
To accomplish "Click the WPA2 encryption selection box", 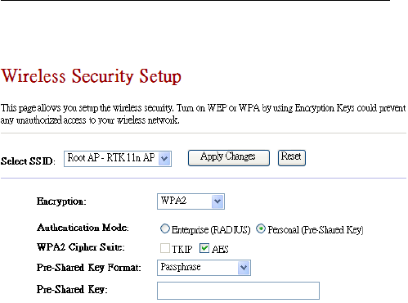I will tap(191, 201).
